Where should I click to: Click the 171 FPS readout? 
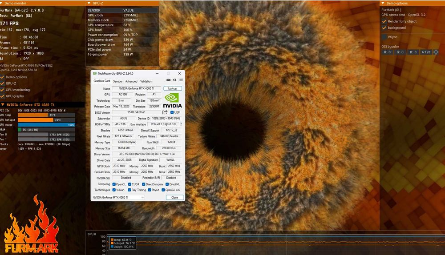pyautogui.click(x=9, y=24)
